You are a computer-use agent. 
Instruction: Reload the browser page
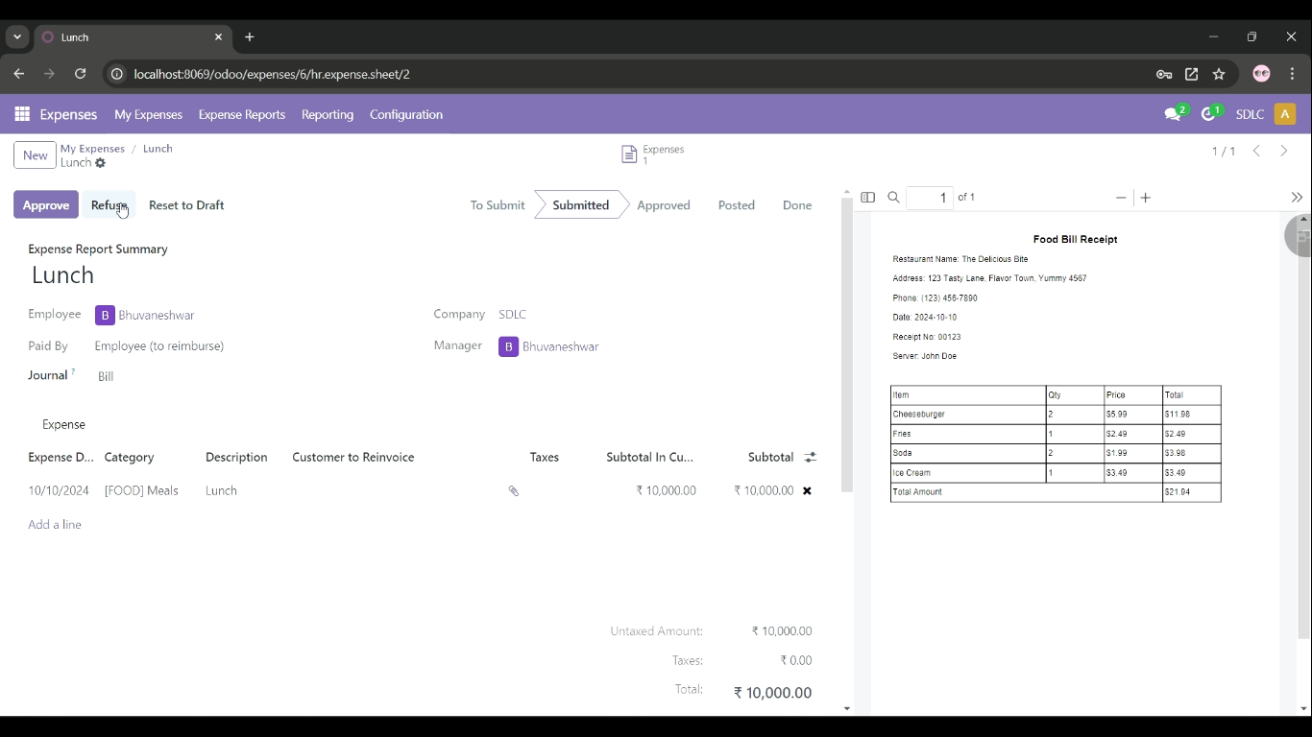pos(81,74)
